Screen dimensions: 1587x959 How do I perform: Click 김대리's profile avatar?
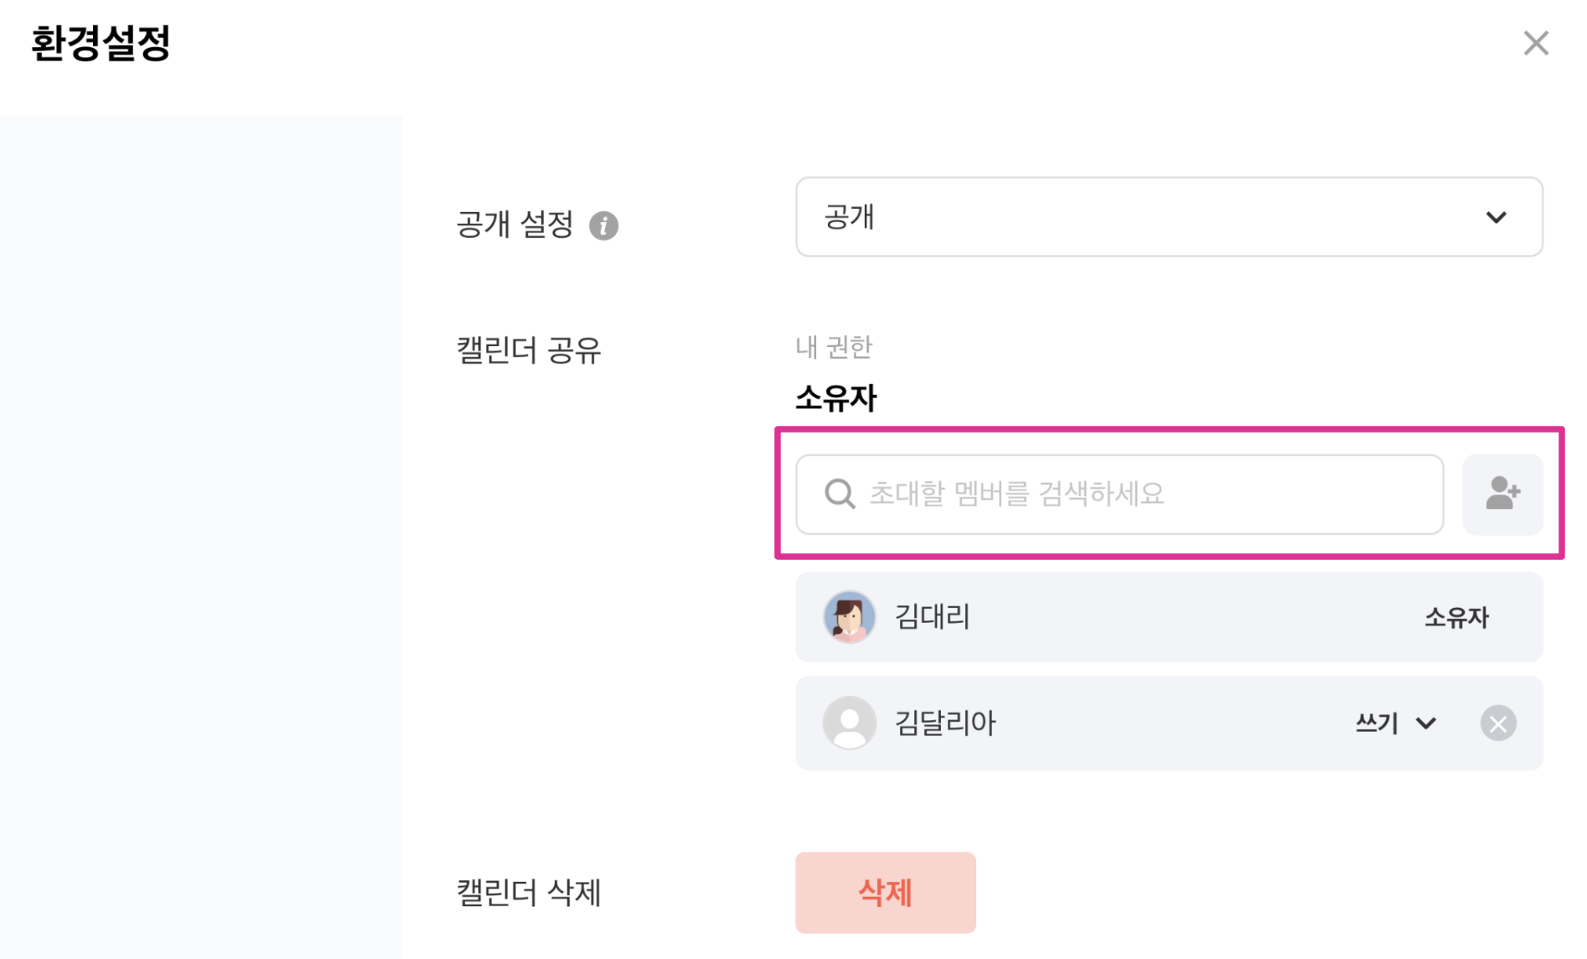[849, 617]
